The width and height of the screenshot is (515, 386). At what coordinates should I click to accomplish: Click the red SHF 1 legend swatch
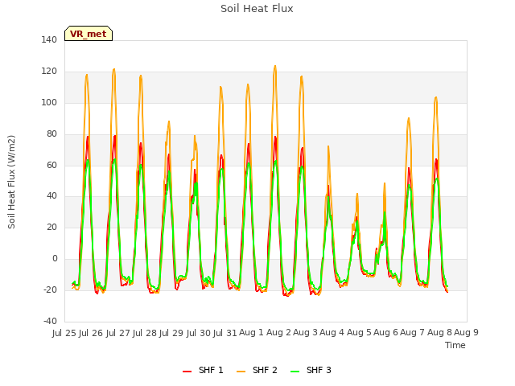pyautogui.click(x=187, y=371)
